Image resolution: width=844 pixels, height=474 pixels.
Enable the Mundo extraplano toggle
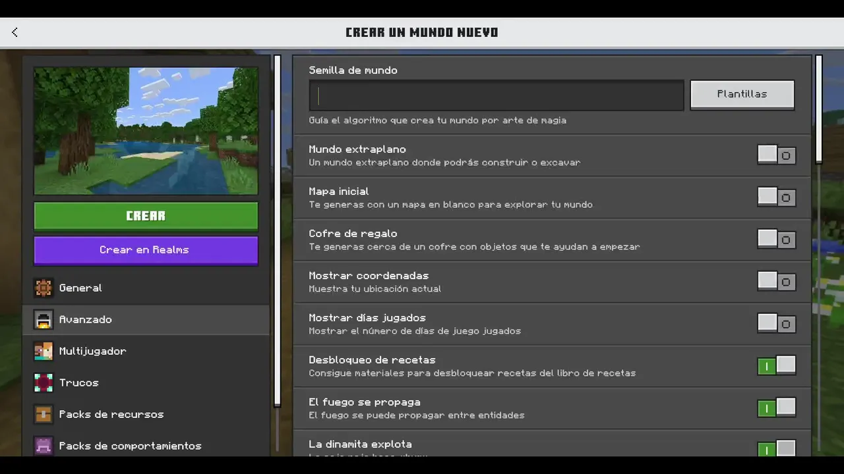click(x=776, y=155)
